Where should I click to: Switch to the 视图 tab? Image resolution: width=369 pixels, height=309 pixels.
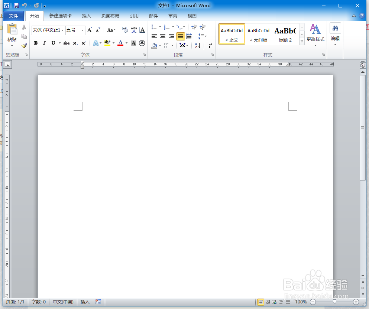(x=192, y=16)
